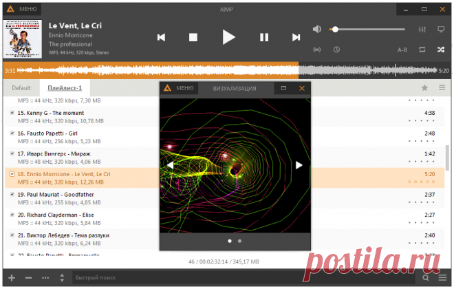Select first visualization page dot

230,241
